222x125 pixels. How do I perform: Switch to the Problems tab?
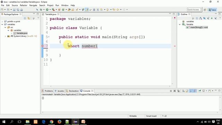48,91
